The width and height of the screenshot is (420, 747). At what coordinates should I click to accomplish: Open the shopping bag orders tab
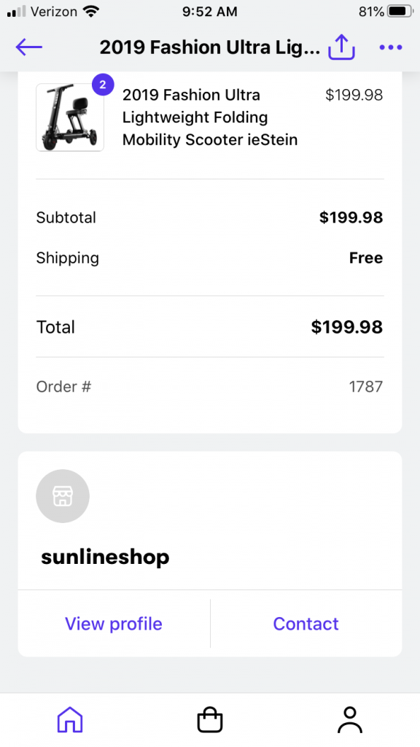209,719
